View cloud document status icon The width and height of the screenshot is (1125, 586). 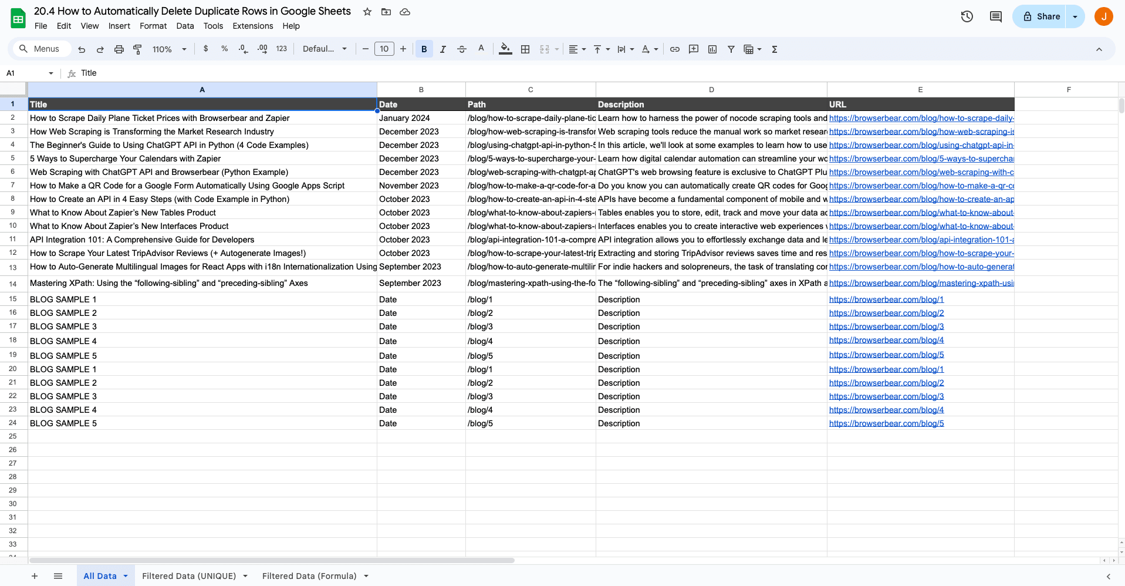(x=405, y=12)
